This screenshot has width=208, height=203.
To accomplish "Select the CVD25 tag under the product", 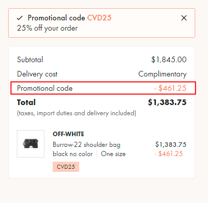I will [66, 167].
